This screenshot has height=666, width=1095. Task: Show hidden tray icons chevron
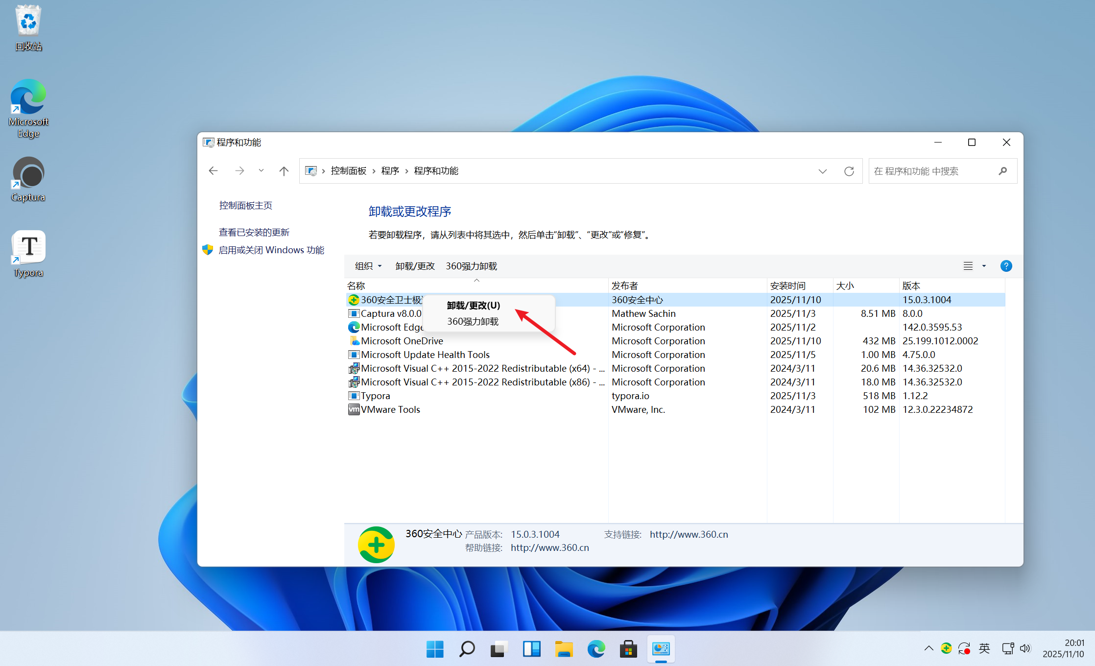[928, 648]
